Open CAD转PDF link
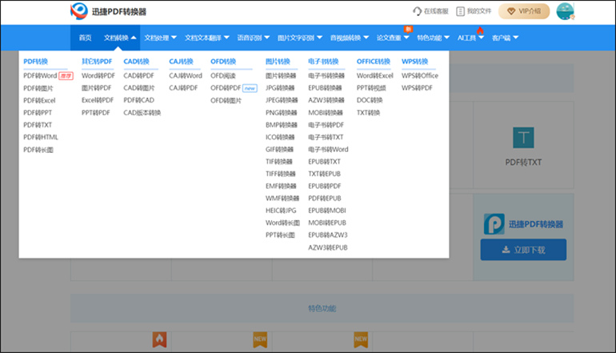The image size is (616, 353). (x=138, y=75)
